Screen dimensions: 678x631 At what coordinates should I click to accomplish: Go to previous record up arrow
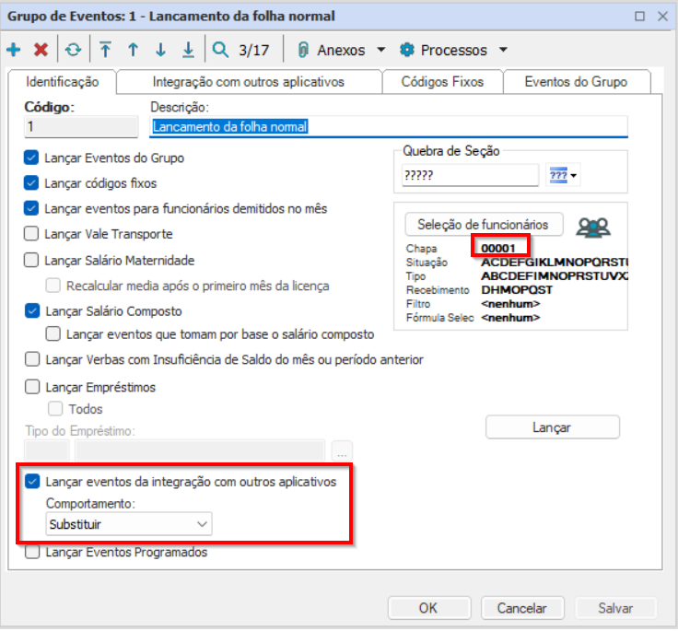(x=134, y=50)
